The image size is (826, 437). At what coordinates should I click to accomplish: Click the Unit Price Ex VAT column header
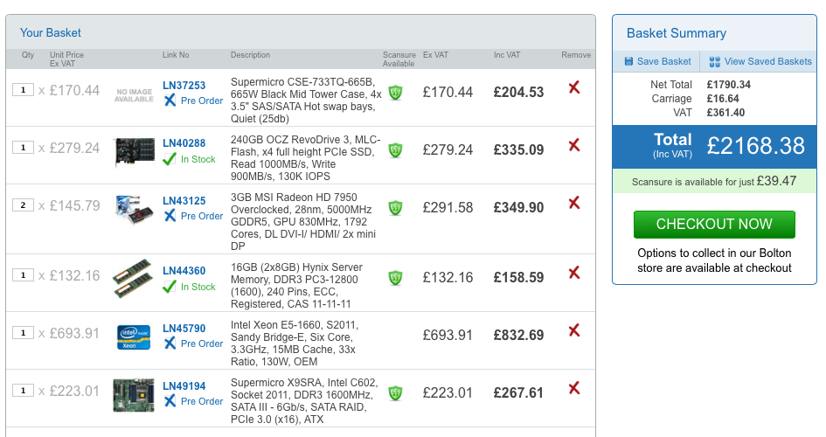pyautogui.click(x=66, y=59)
